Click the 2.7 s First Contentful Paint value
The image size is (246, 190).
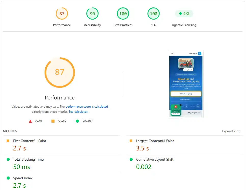[x=19, y=148]
